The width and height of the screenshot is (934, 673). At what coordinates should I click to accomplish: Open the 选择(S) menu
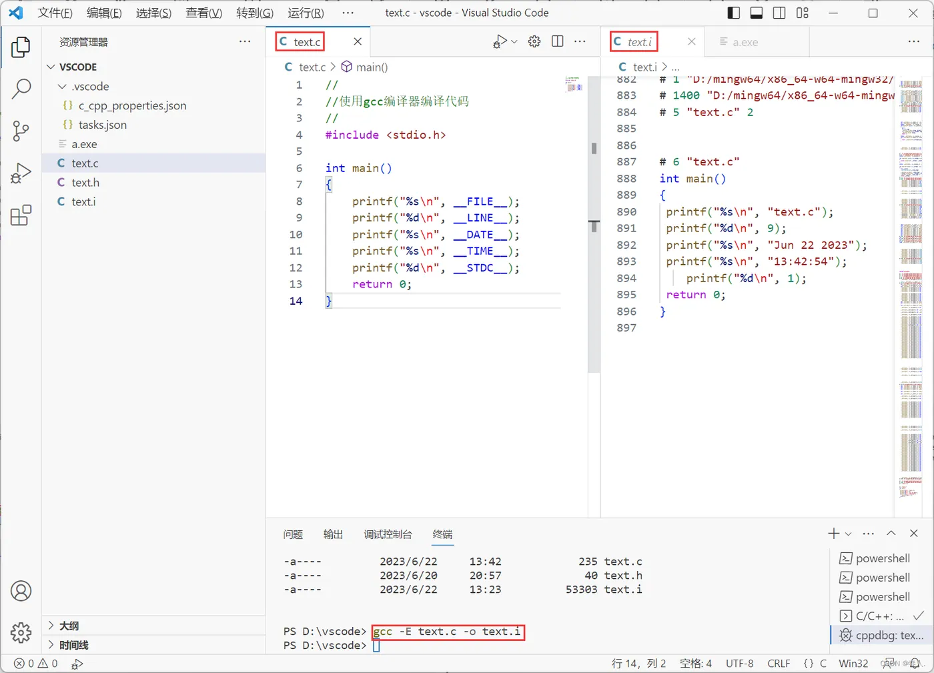(153, 13)
